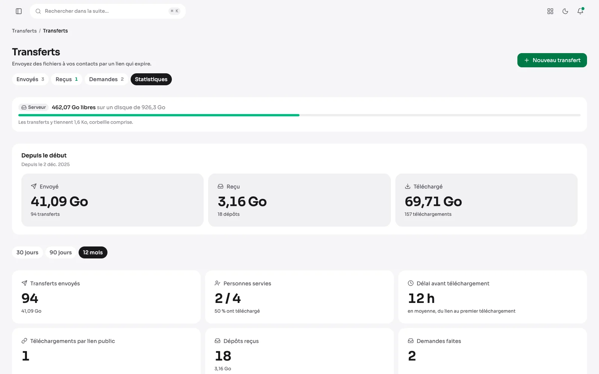The width and height of the screenshot is (599, 374).
Task: Click the 157 téléchargements label
Action: click(x=428, y=214)
